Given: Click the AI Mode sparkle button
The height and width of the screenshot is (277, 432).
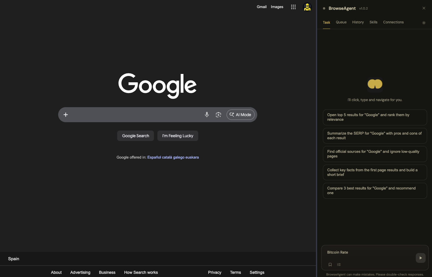Looking at the screenshot, I should coord(240,115).
